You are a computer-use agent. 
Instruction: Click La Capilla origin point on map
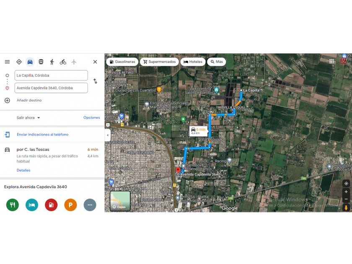coord(241,90)
